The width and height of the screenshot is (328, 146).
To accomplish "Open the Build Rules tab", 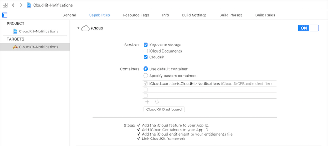I will (x=265, y=15).
